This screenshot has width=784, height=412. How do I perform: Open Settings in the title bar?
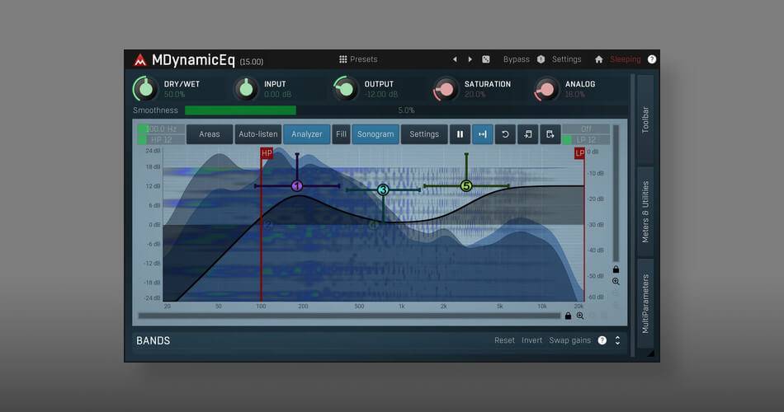[566, 59]
